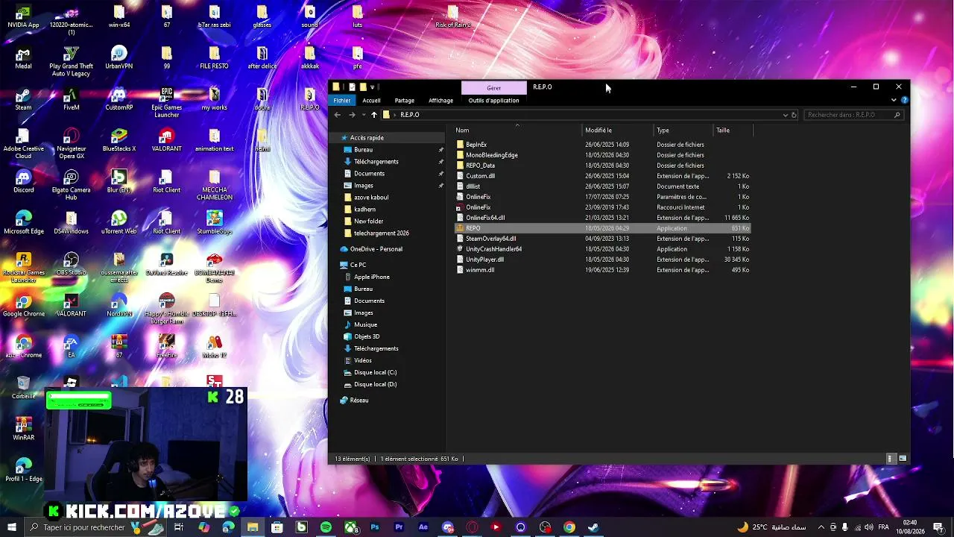Image resolution: width=954 pixels, height=537 pixels.
Task: Open Microsoft Store from the taskbar
Action: coord(277,527)
